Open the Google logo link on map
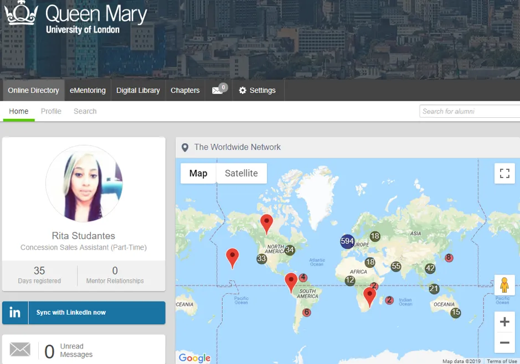 coord(195,358)
